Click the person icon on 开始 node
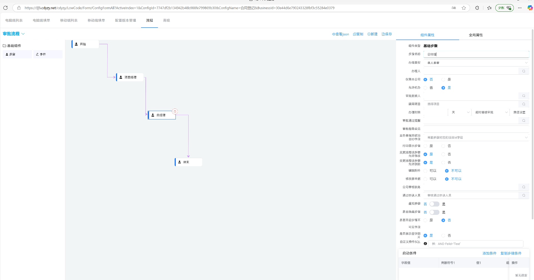The image size is (534, 280). point(76,44)
